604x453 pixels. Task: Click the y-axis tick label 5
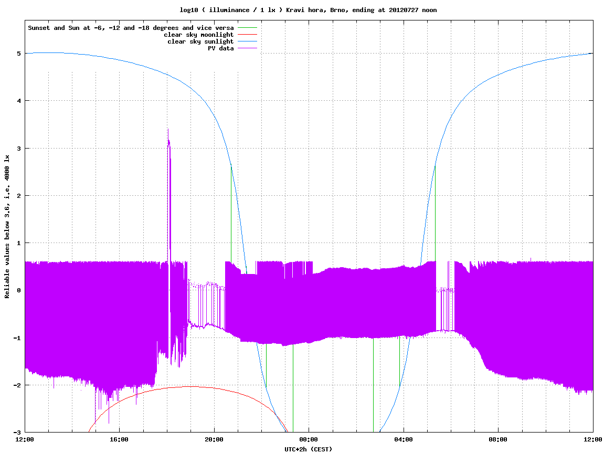click(18, 54)
